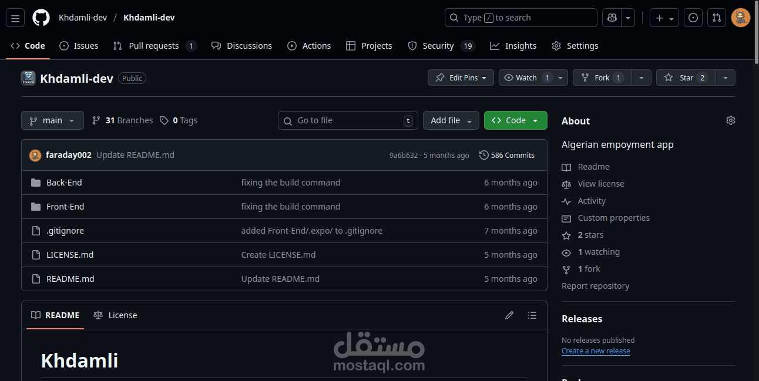Star the repository using the Star button

tap(686, 77)
